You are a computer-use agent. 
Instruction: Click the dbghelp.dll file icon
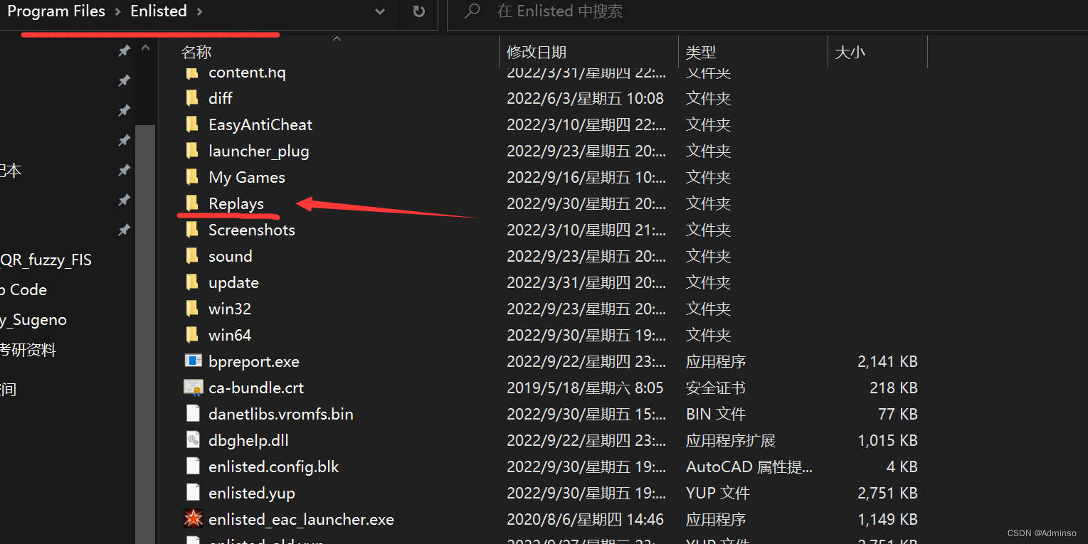coord(193,440)
